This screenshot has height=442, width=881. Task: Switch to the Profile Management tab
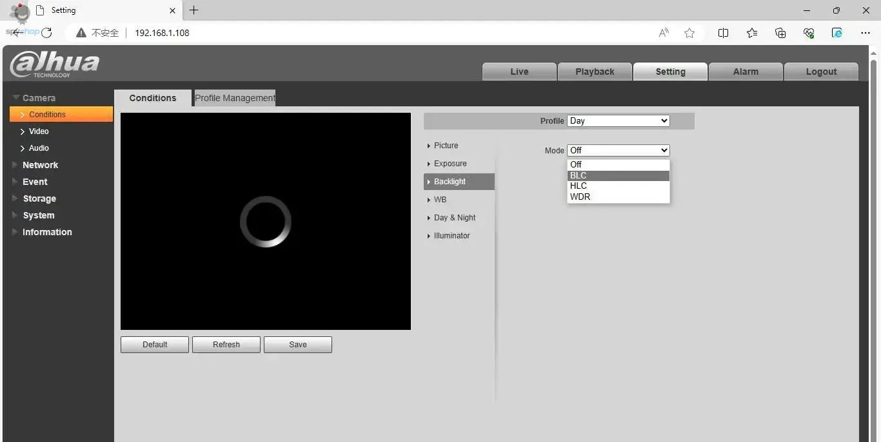[x=235, y=98]
